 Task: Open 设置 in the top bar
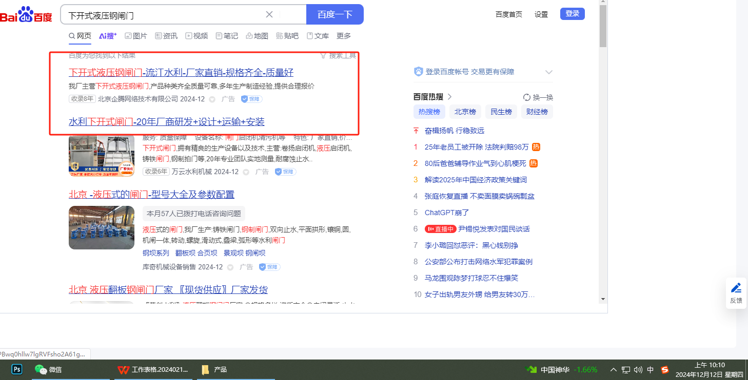[541, 14]
